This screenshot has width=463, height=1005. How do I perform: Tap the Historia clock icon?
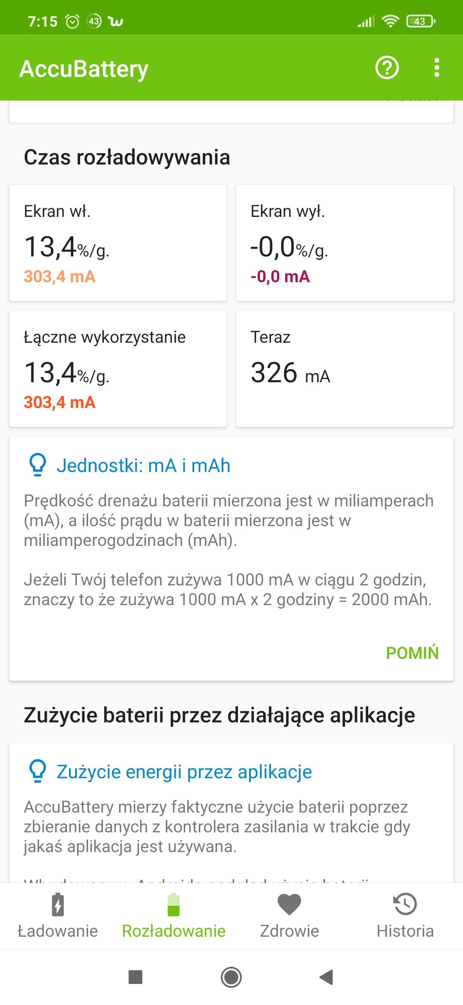coord(405,904)
